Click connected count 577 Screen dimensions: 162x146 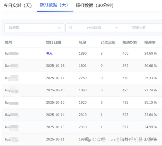coord(125,127)
